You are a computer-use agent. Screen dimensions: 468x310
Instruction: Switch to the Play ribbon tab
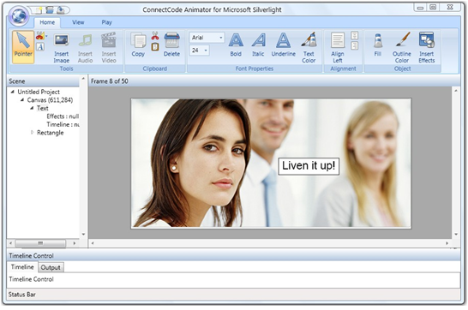106,22
